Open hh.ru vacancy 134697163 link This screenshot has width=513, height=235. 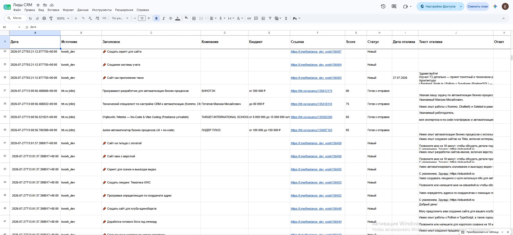pyautogui.click(x=311, y=130)
